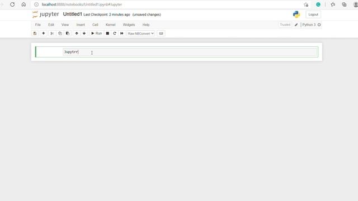The width and height of the screenshot is (358, 201).
Task: Click the Last Checkpoint status text
Action: coord(107,15)
